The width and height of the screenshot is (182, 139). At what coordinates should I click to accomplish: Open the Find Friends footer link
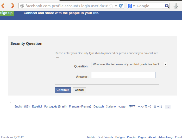pos(105,137)
